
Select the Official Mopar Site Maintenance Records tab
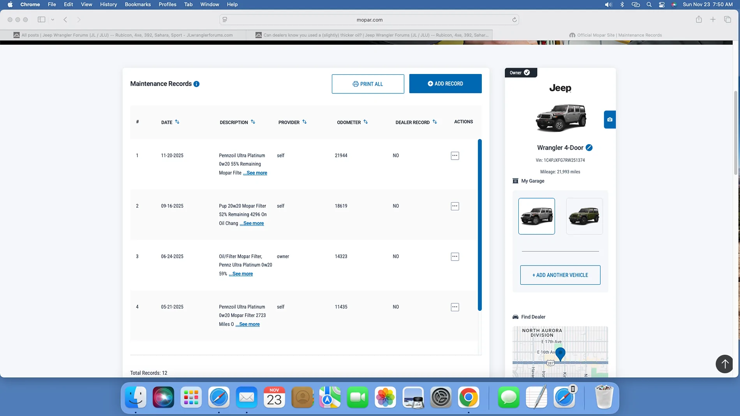click(x=615, y=35)
